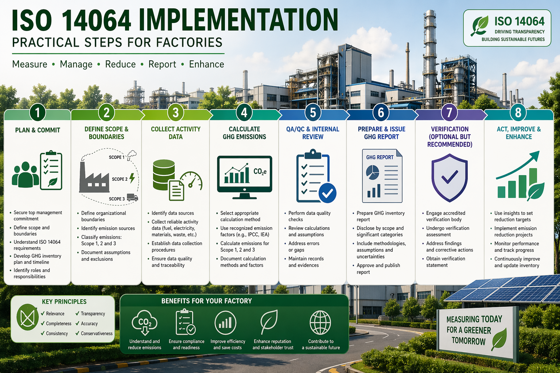The width and height of the screenshot is (560, 373).
Task: Check the Relevance checkbox in Key Principles
Action: pos(42,314)
